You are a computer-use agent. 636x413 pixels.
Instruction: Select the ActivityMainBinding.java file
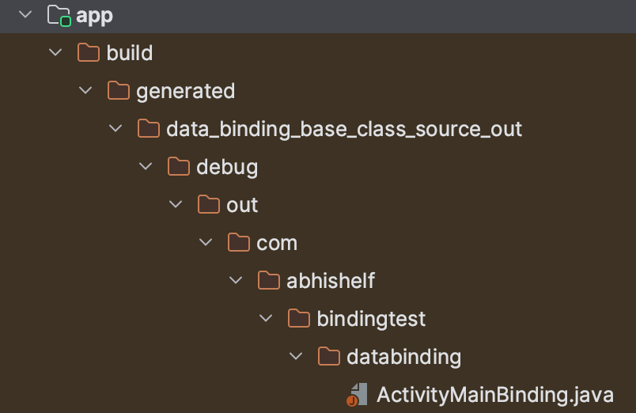(x=494, y=395)
